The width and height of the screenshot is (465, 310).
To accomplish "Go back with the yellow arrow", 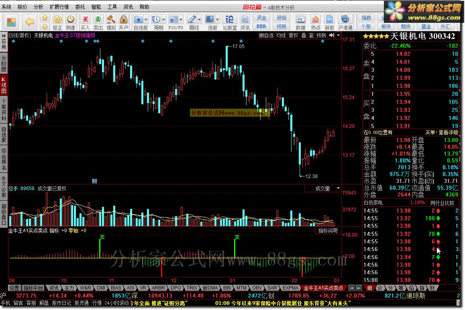I will [x=29, y=22].
